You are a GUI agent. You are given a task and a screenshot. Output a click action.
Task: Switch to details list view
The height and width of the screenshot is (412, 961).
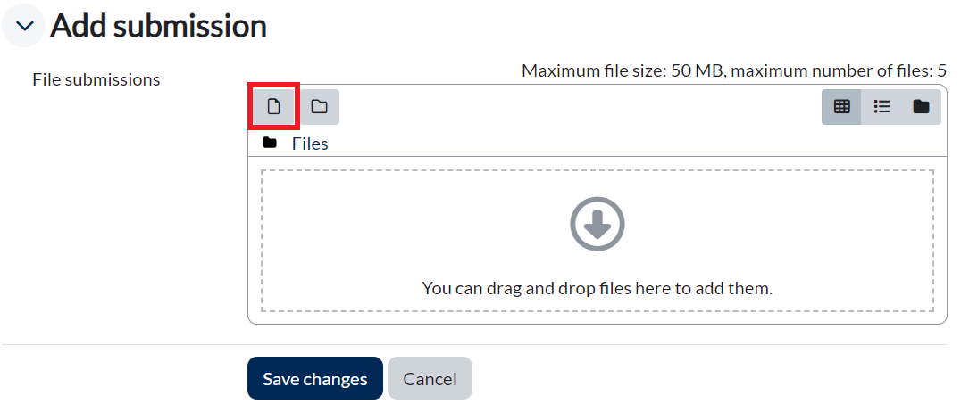[x=882, y=107]
